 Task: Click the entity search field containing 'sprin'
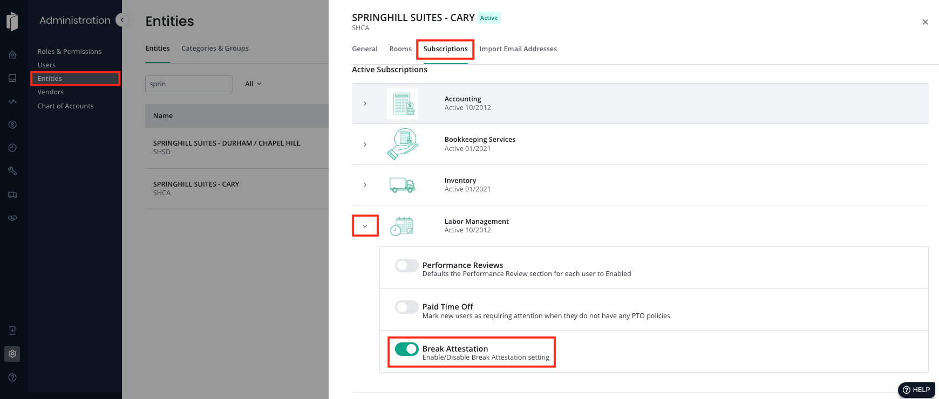[189, 84]
